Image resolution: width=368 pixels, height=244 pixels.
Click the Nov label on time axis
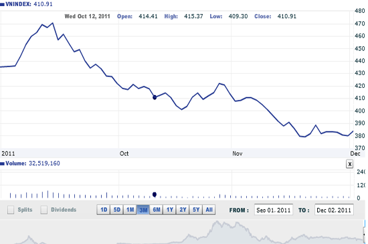238,154
